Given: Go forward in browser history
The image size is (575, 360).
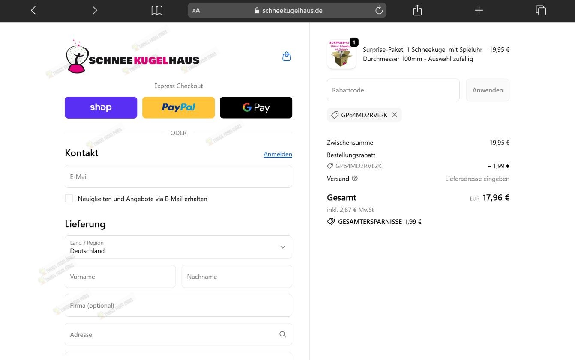Looking at the screenshot, I should 95,10.
